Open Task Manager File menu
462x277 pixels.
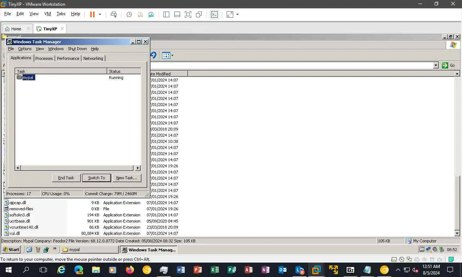click(x=11, y=49)
